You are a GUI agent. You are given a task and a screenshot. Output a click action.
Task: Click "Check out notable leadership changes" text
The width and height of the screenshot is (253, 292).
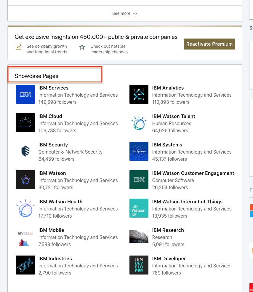point(109,49)
